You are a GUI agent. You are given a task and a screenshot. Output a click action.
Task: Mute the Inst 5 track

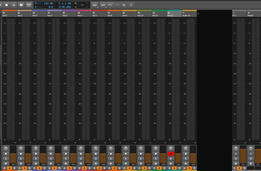tap(66, 164)
